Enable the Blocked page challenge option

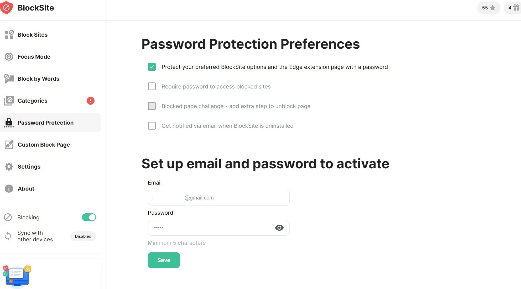coord(152,106)
